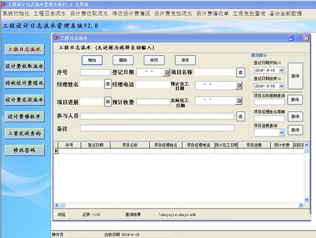Click the 选 button beside 经理姓名

tap(108, 84)
